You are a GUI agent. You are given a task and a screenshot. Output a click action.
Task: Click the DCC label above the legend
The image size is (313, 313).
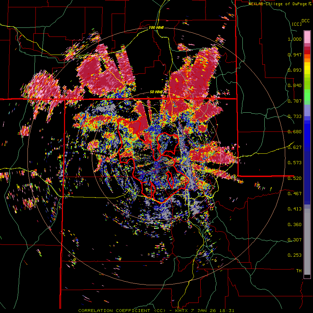(x=305, y=21)
